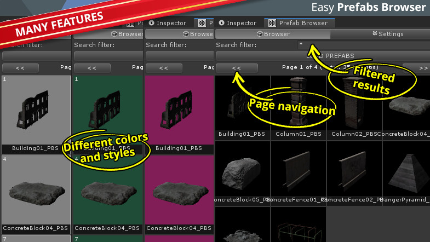This screenshot has height=242, width=430.
Task: Click the wide button above green panel's page controls
Action: pyautogui.click(x=108, y=56)
